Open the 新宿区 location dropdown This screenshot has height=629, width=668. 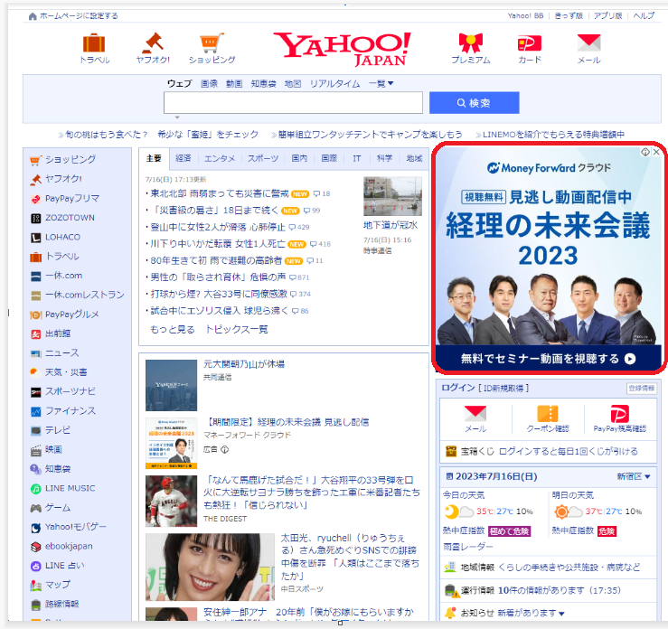tap(634, 476)
